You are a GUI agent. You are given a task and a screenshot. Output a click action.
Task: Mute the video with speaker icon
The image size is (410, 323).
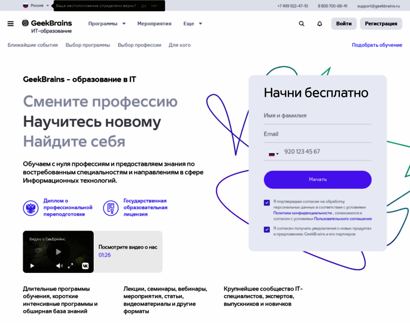[x=59, y=265]
